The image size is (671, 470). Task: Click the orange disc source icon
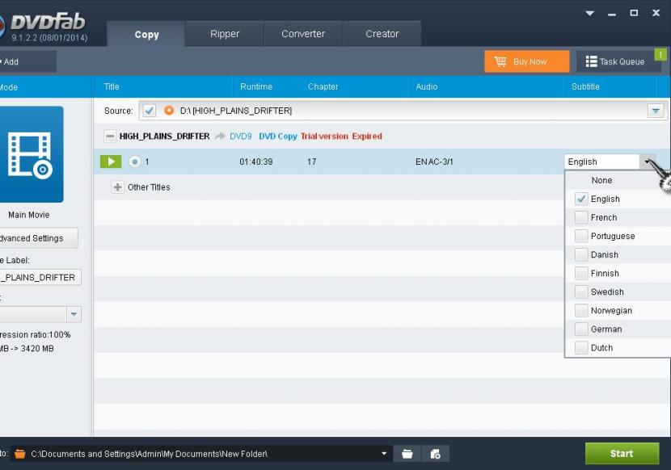click(169, 111)
